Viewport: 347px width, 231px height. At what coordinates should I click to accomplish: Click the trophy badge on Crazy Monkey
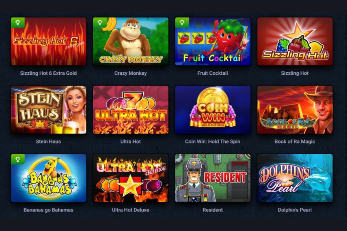100,23
